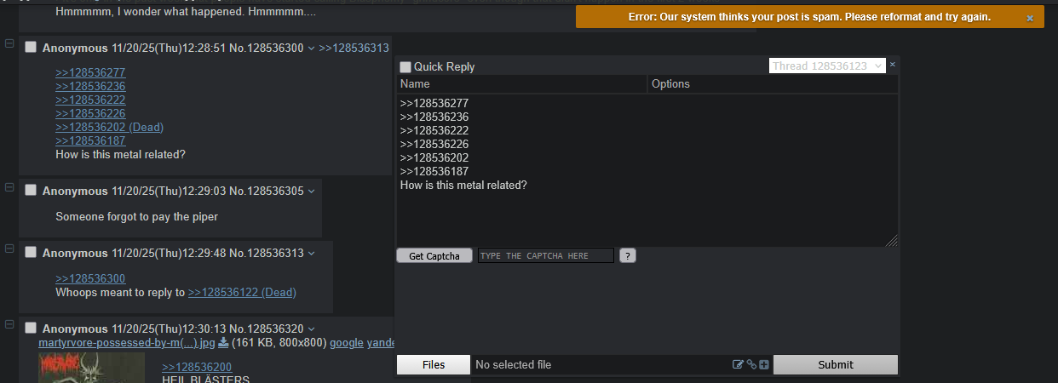Open dead post link >>128536202
The image size is (1058, 383).
(109, 127)
